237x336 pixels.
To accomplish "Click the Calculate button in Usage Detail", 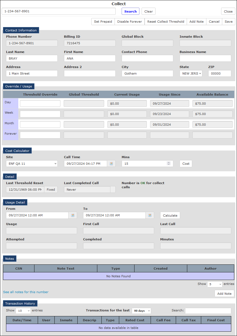I will point(170,215).
